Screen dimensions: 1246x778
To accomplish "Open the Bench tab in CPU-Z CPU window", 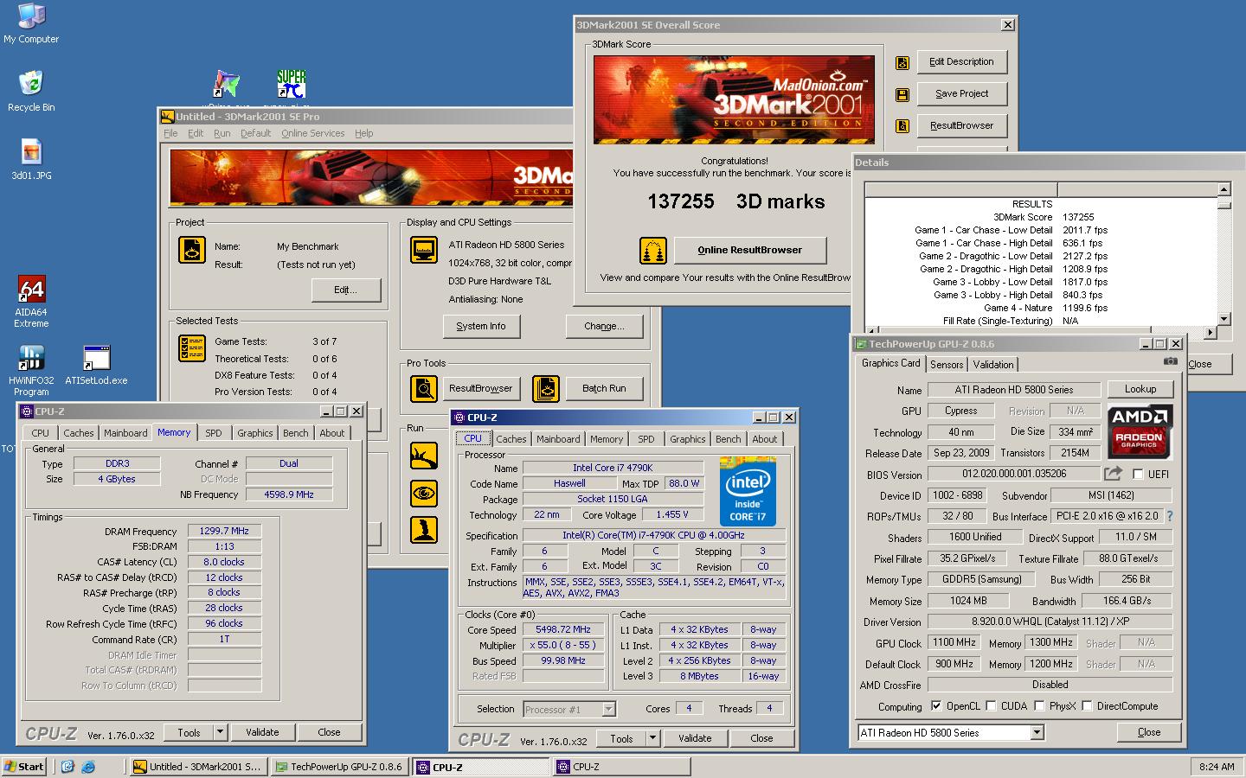I will coord(729,439).
